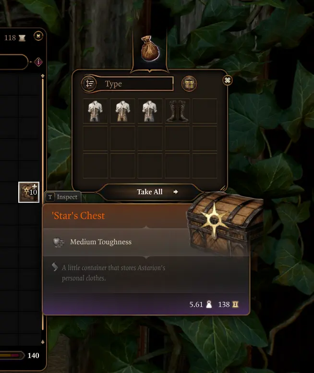Click the weight bar showing 140
The image size is (314, 373).
[x=12, y=355]
